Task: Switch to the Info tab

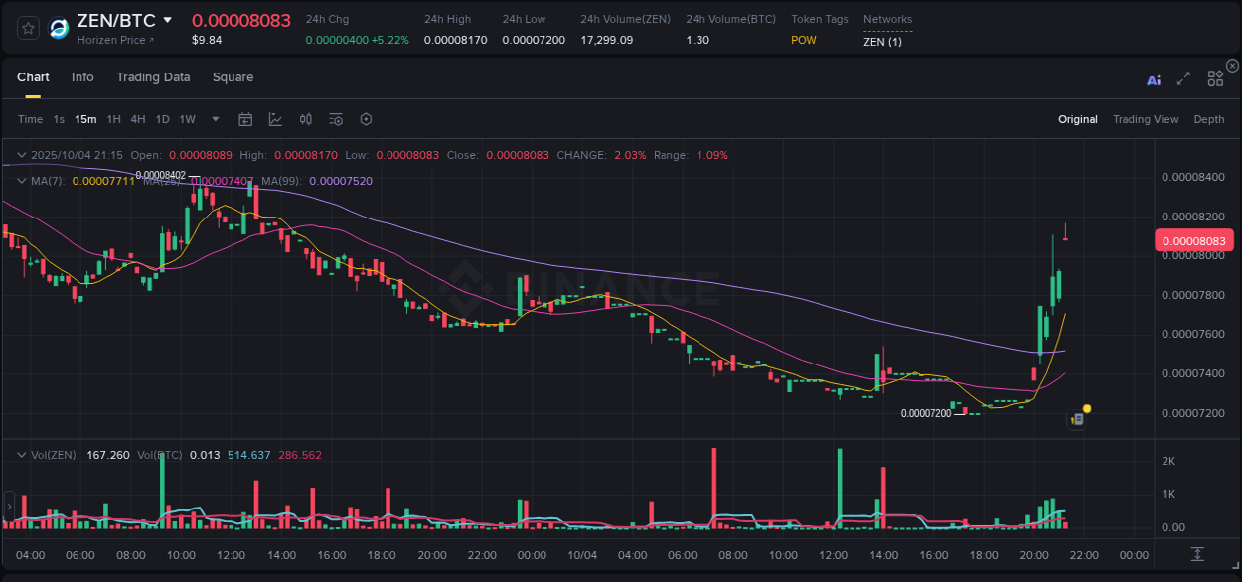Action: click(x=82, y=76)
